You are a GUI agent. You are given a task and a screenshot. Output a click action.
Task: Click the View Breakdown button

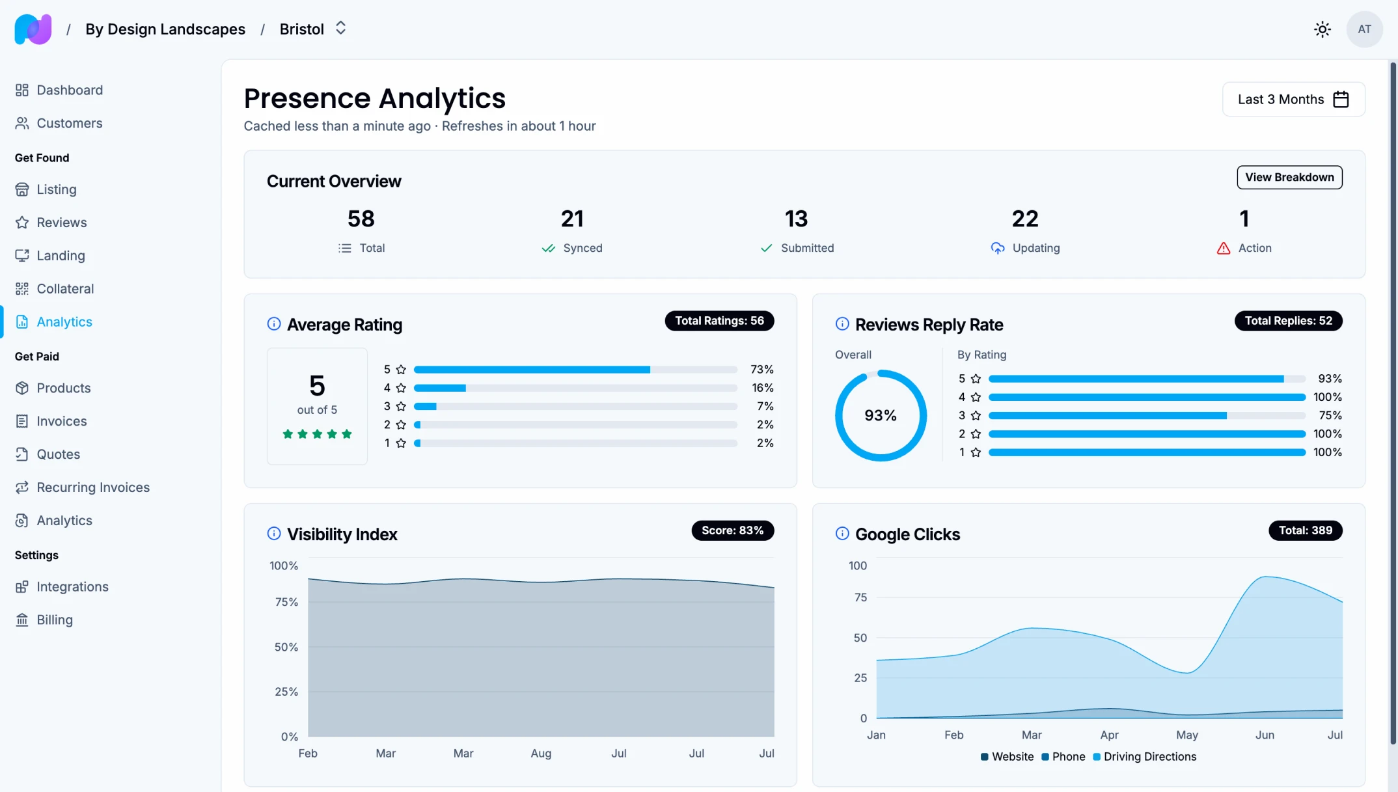1289,177
